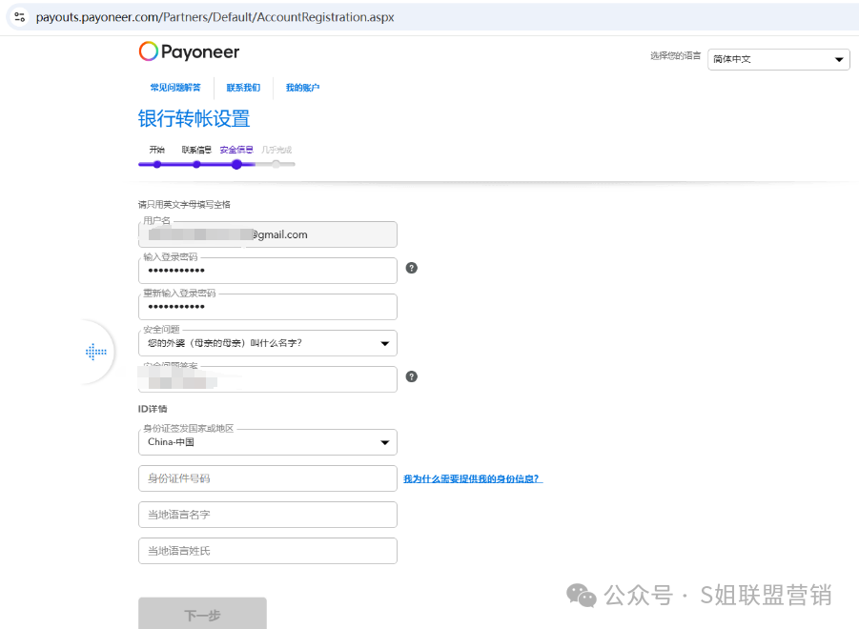Open the China-中国 ID country dropdown
859x629 pixels.
pos(268,442)
